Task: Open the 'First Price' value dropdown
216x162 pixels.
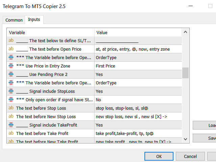Action: point(138,66)
